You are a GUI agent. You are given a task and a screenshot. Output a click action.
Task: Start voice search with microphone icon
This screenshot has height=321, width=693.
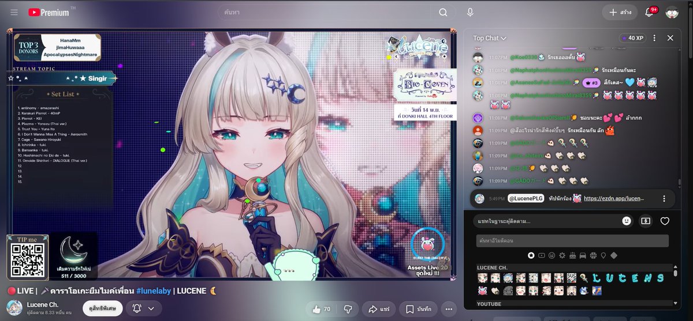tap(470, 12)
